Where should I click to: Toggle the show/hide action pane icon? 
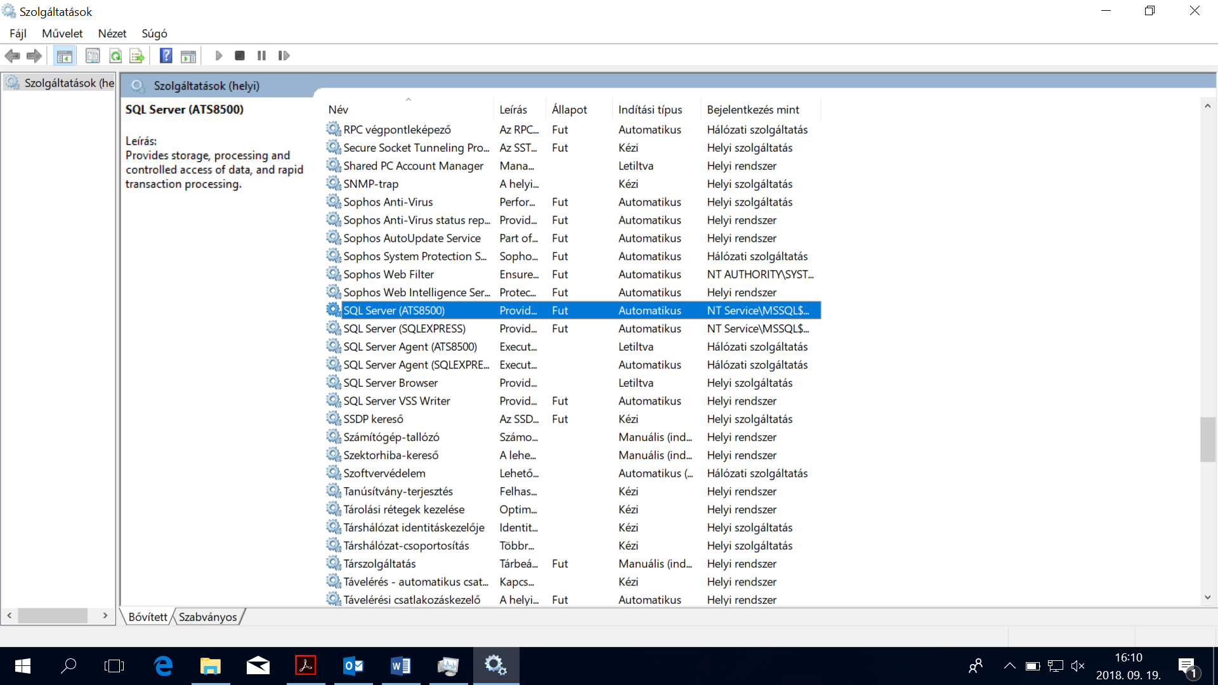click(x=188, y=56)
